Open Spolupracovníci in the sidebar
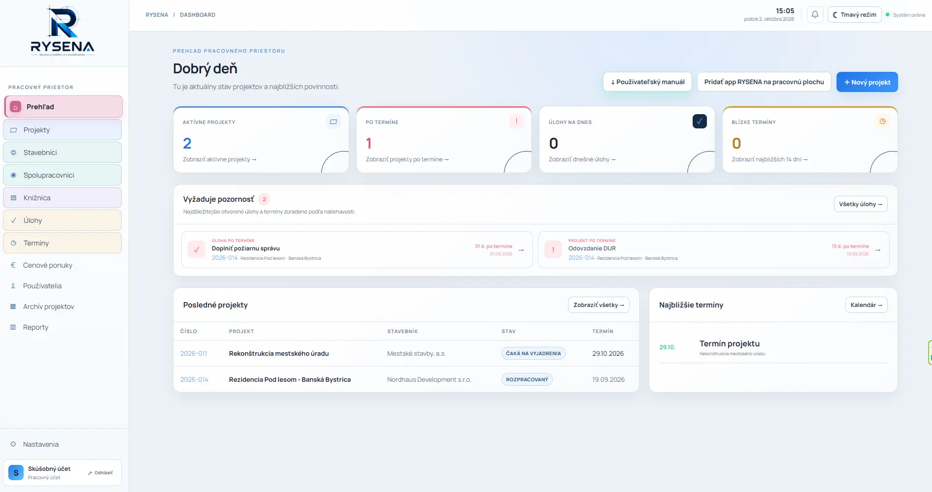932x492 pixels. click(63, 175)
